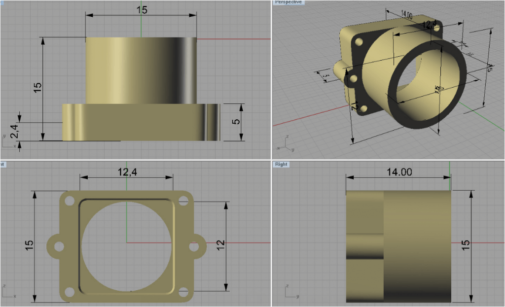Select the cylinder body in Top viewport
Viewport: 505px width, 307px height.
tap(141, 70)
